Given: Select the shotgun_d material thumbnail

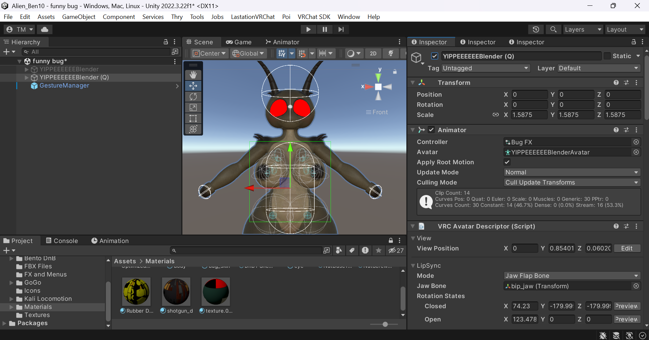Looking at the screenshot, I should (x=176, y=292).
